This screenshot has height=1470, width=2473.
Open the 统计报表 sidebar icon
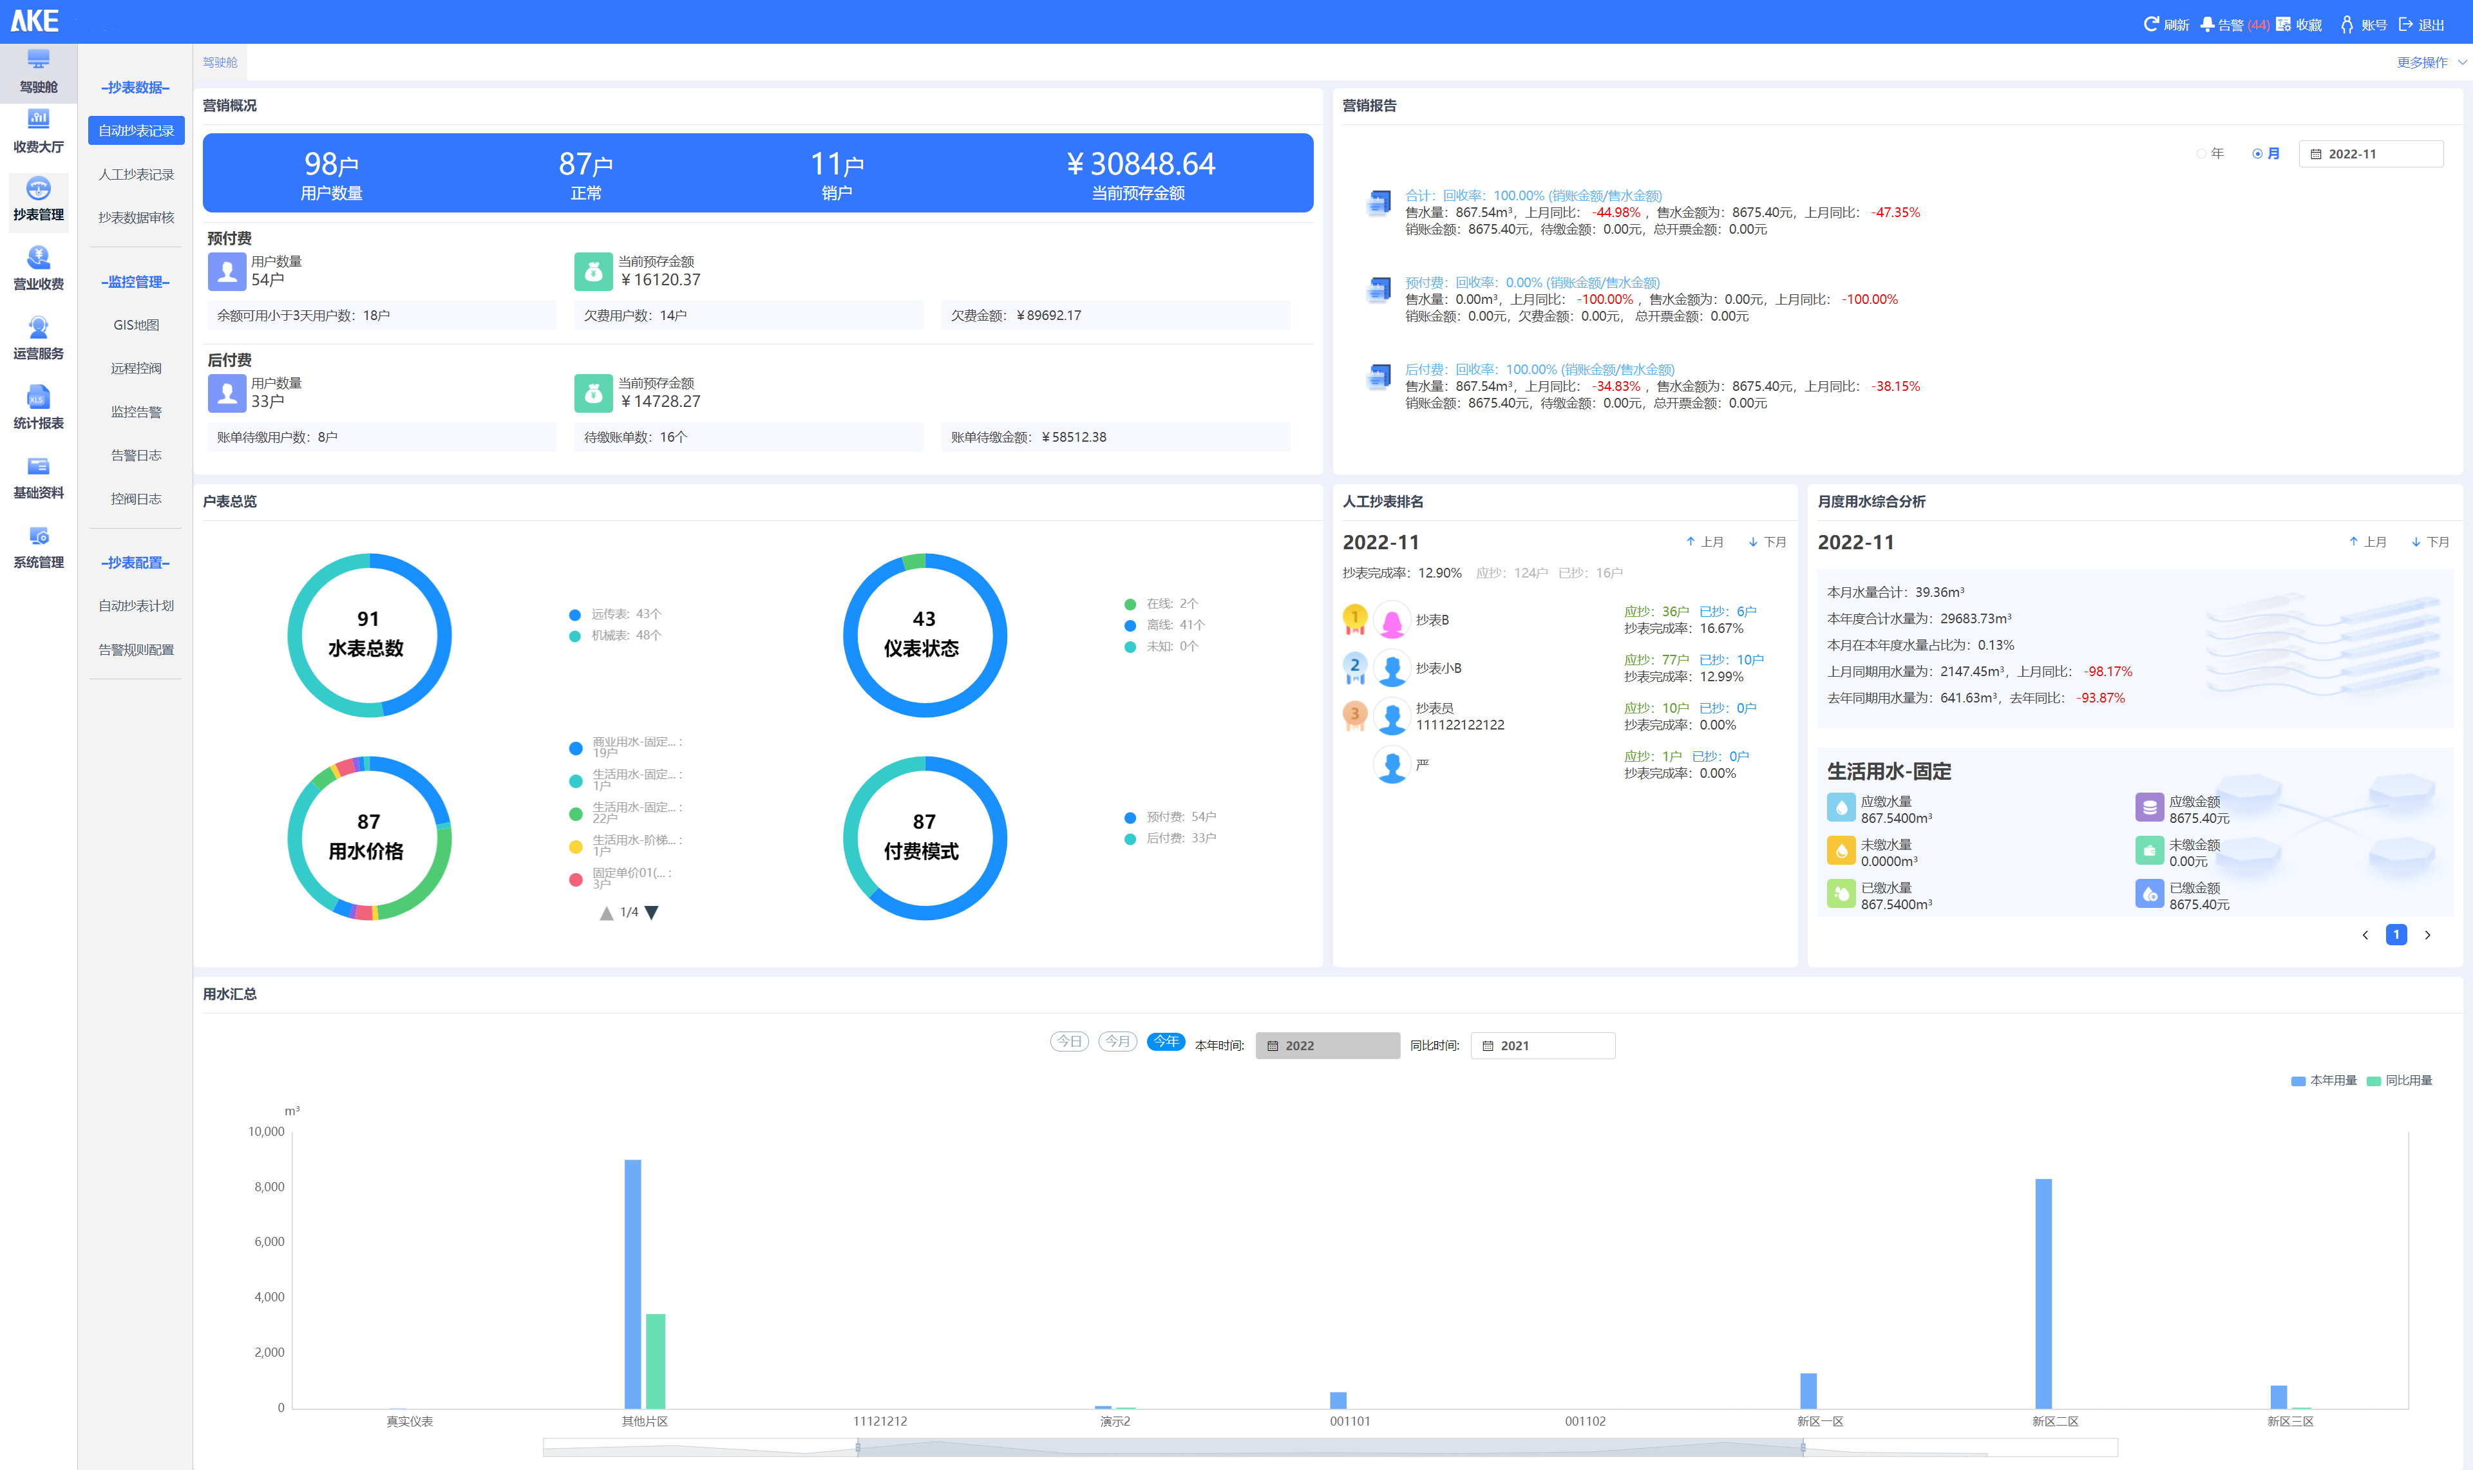point(37,397)
